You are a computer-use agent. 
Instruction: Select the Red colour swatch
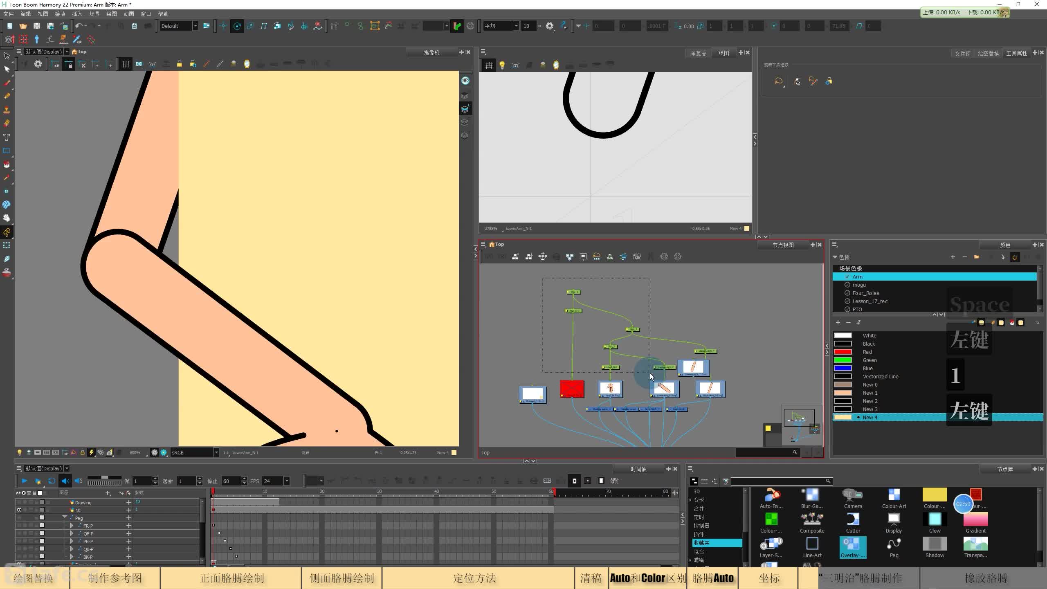[x=843, y=352]
